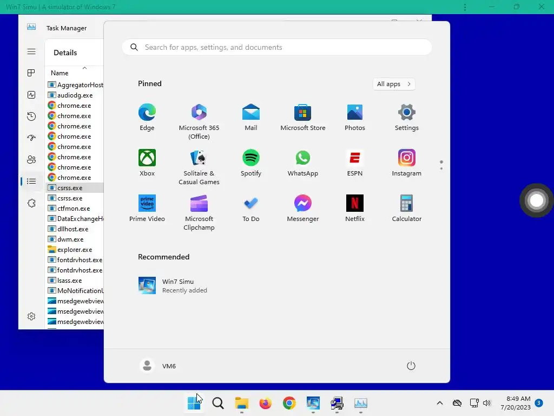Screen dimensions: 554x416
Task: Open Solitaire & Casual Games
Action: click(x=199, y=167)
